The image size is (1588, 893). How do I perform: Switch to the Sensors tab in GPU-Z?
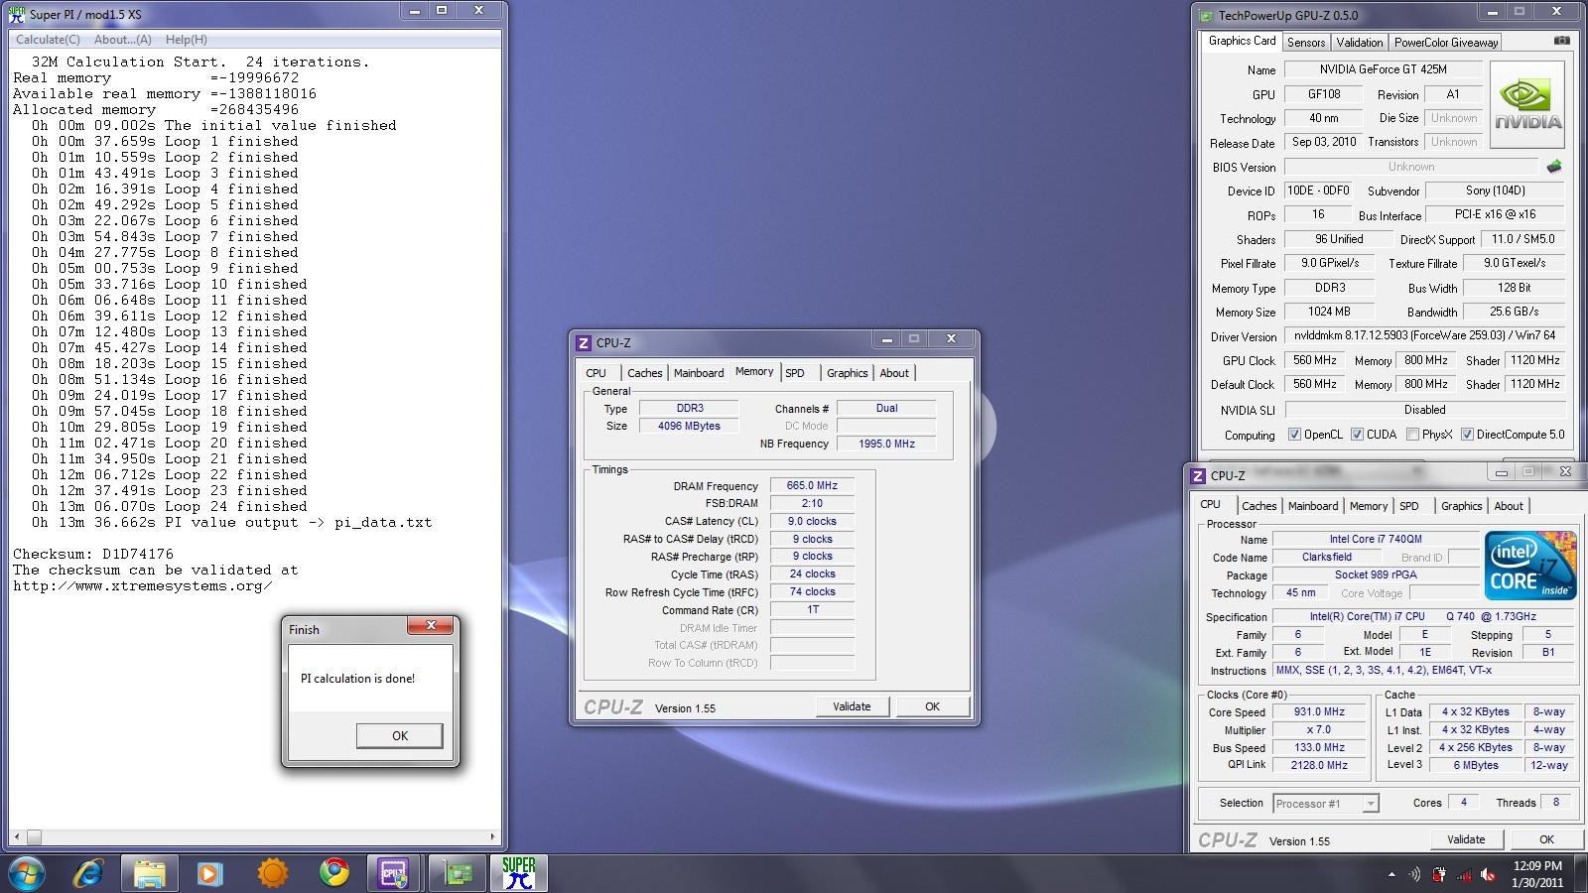click(x=1306, y=43)
